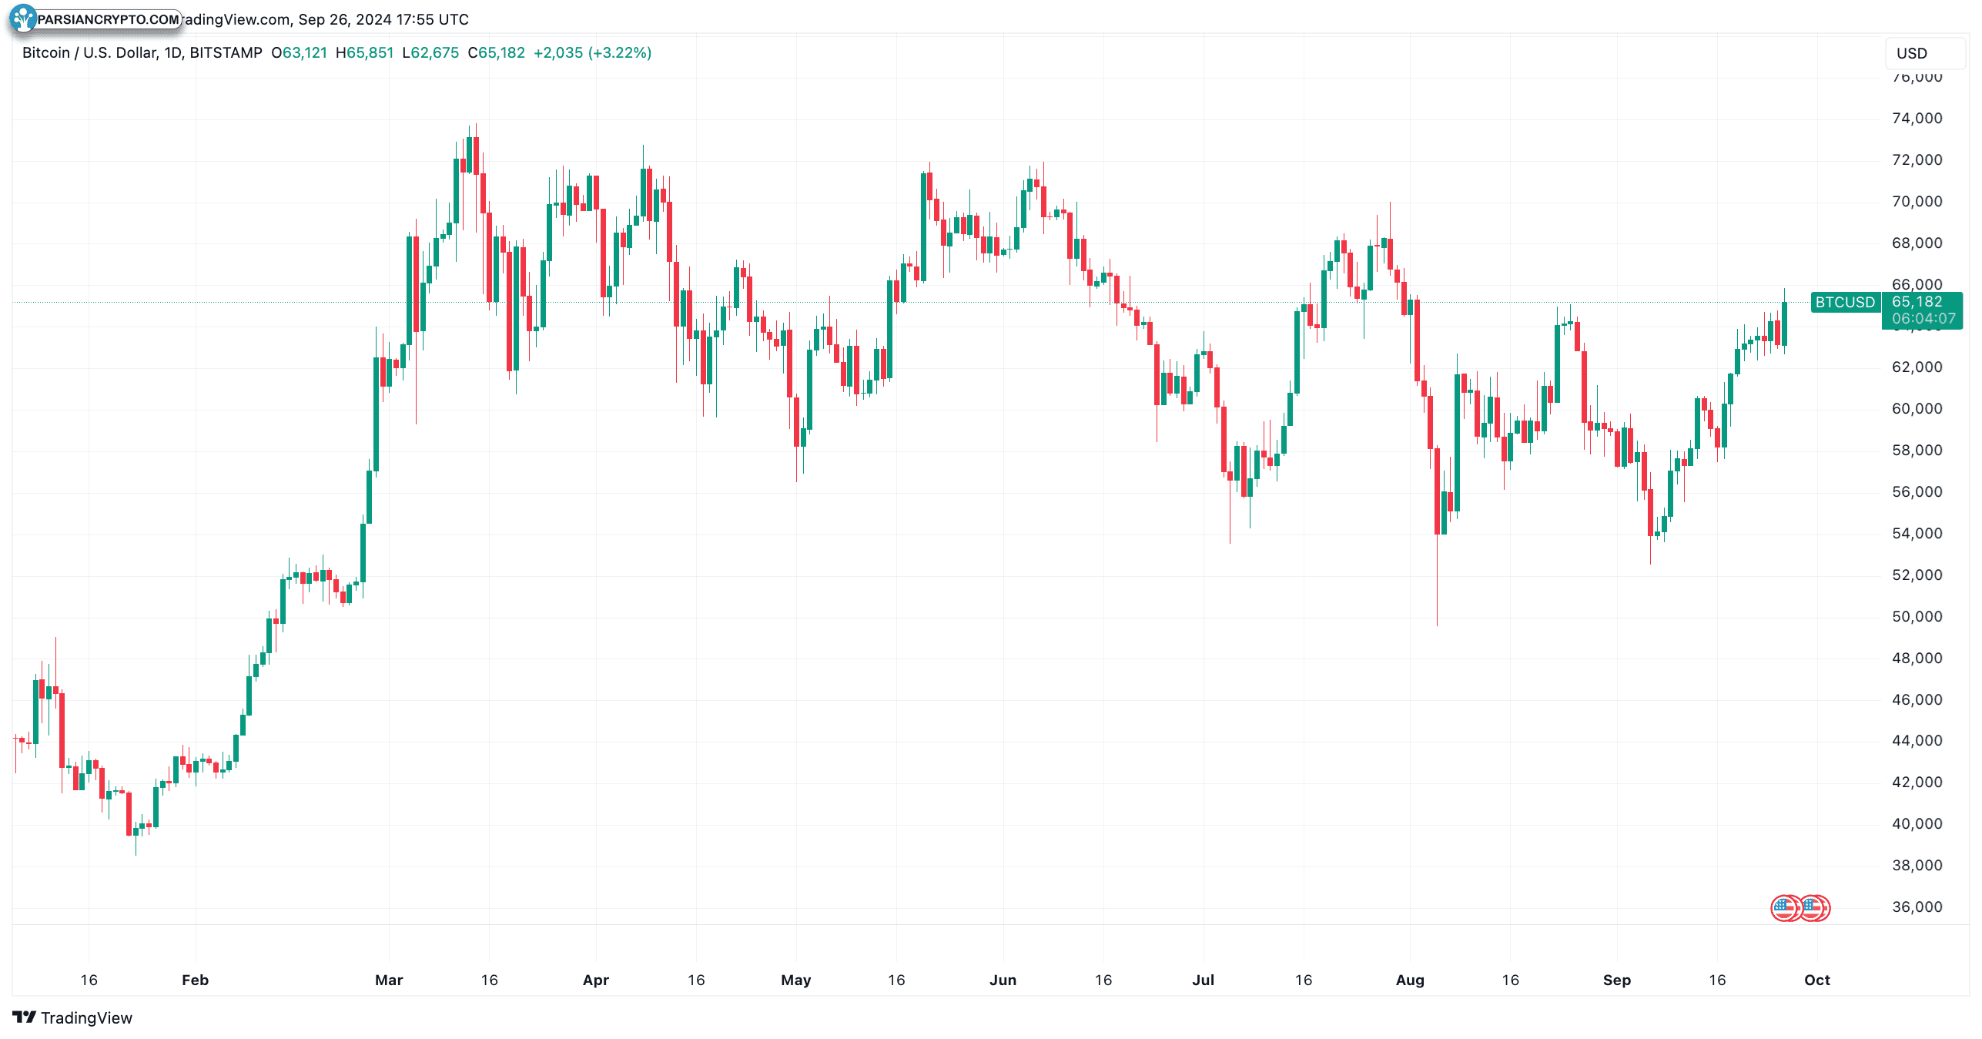Click the 62,000 price axis label
This screenshot has width=1982, height=1039.
point(1917,367)
